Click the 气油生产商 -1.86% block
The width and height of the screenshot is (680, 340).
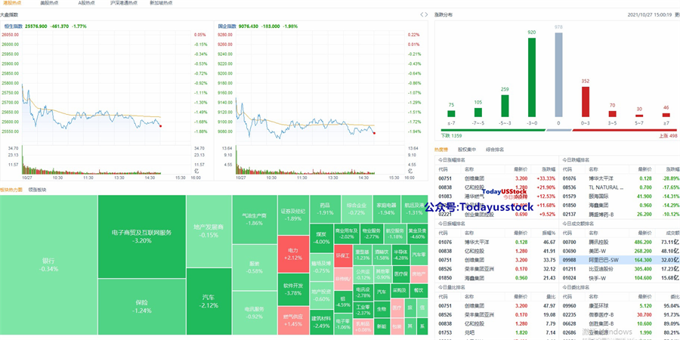255,219
